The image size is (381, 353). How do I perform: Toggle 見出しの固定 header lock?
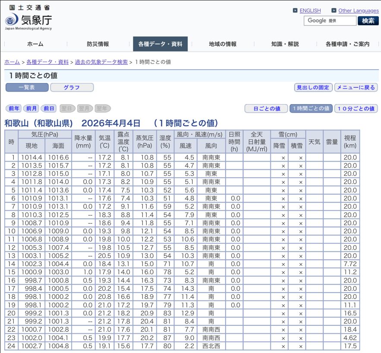pos(313,87)
